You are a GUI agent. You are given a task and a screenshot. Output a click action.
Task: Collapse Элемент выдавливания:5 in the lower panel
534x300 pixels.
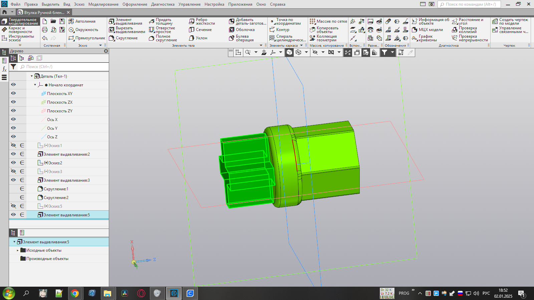(x=14, y=242)
